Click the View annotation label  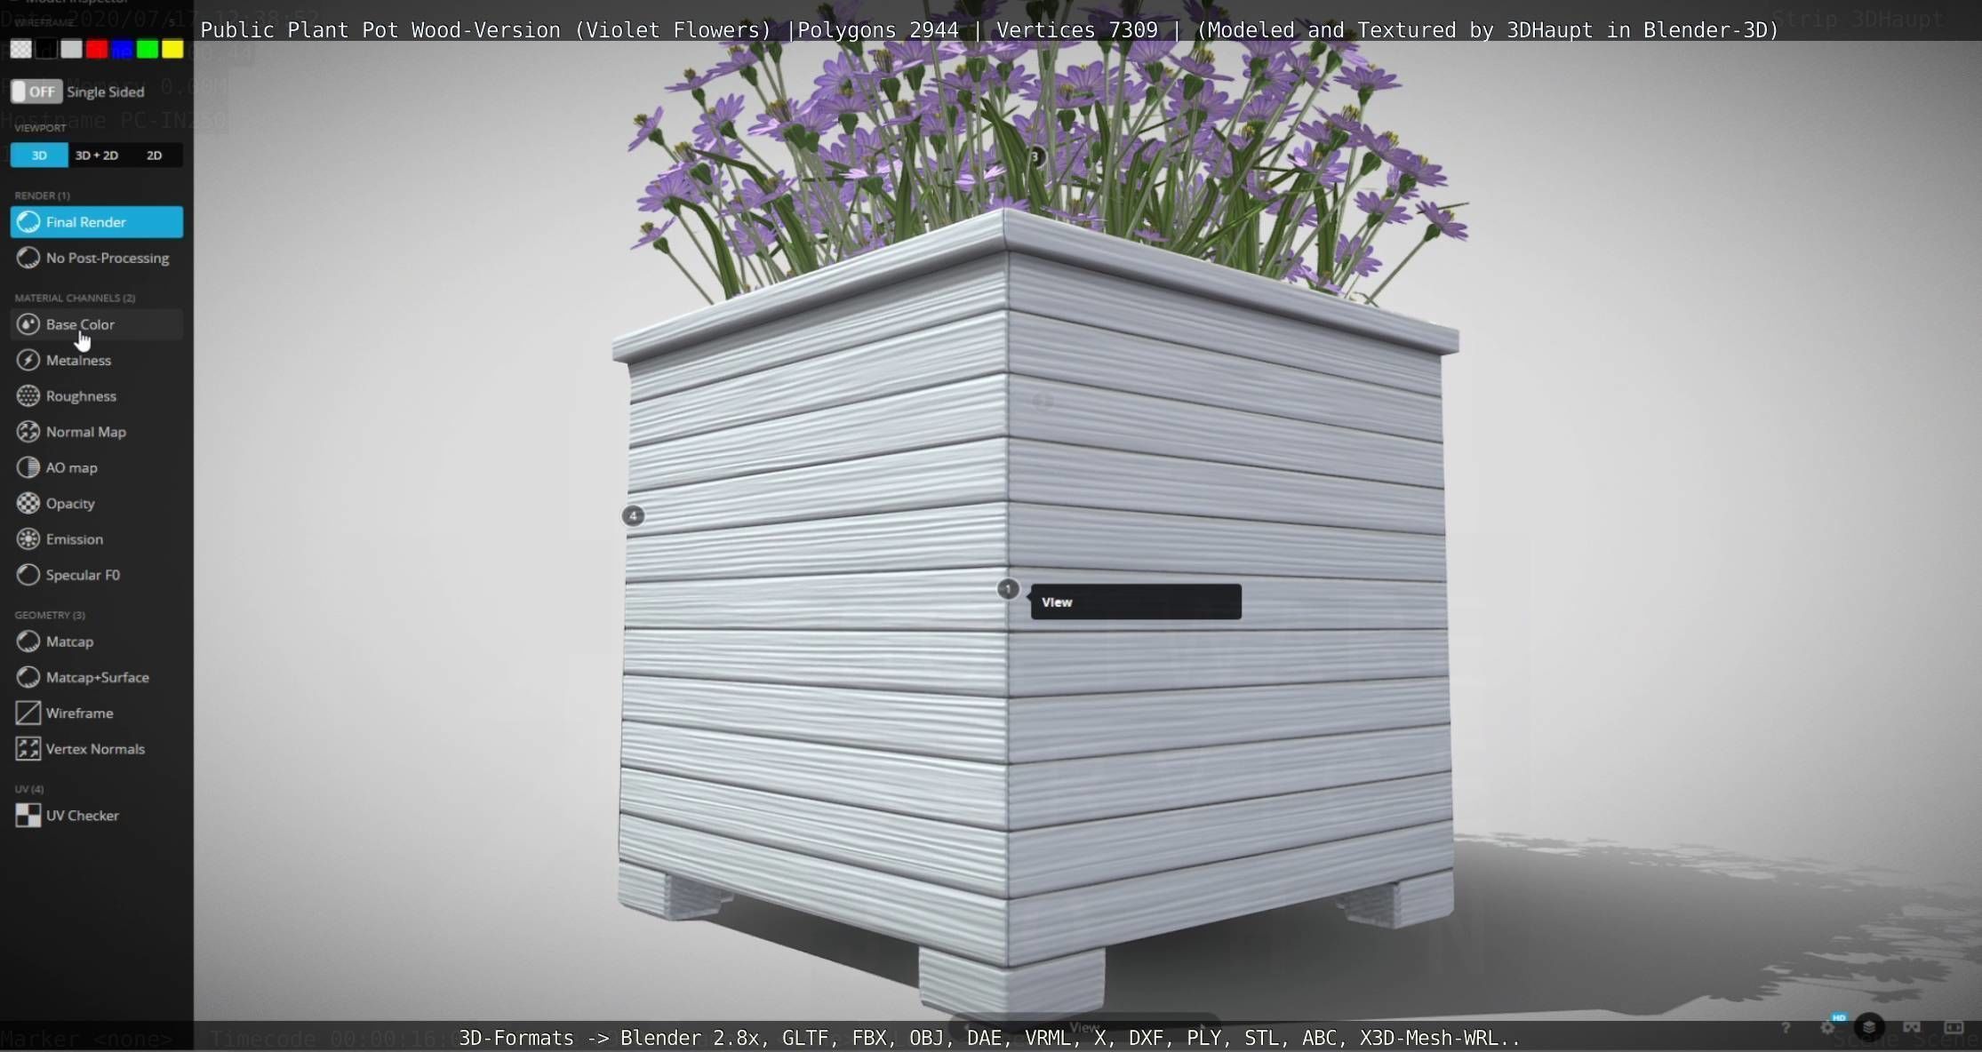pyautogui.click(x=1136, y=602)
